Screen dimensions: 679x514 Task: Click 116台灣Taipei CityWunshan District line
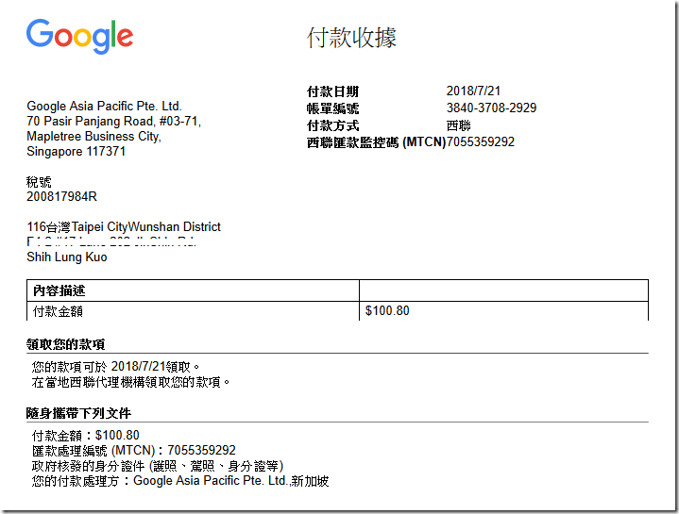[x=124, y=227]
